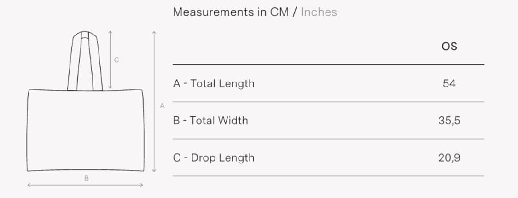Select the A - Total Length row label
The height and width of the screenshot is (198, 518).
[x=214, y=83]
